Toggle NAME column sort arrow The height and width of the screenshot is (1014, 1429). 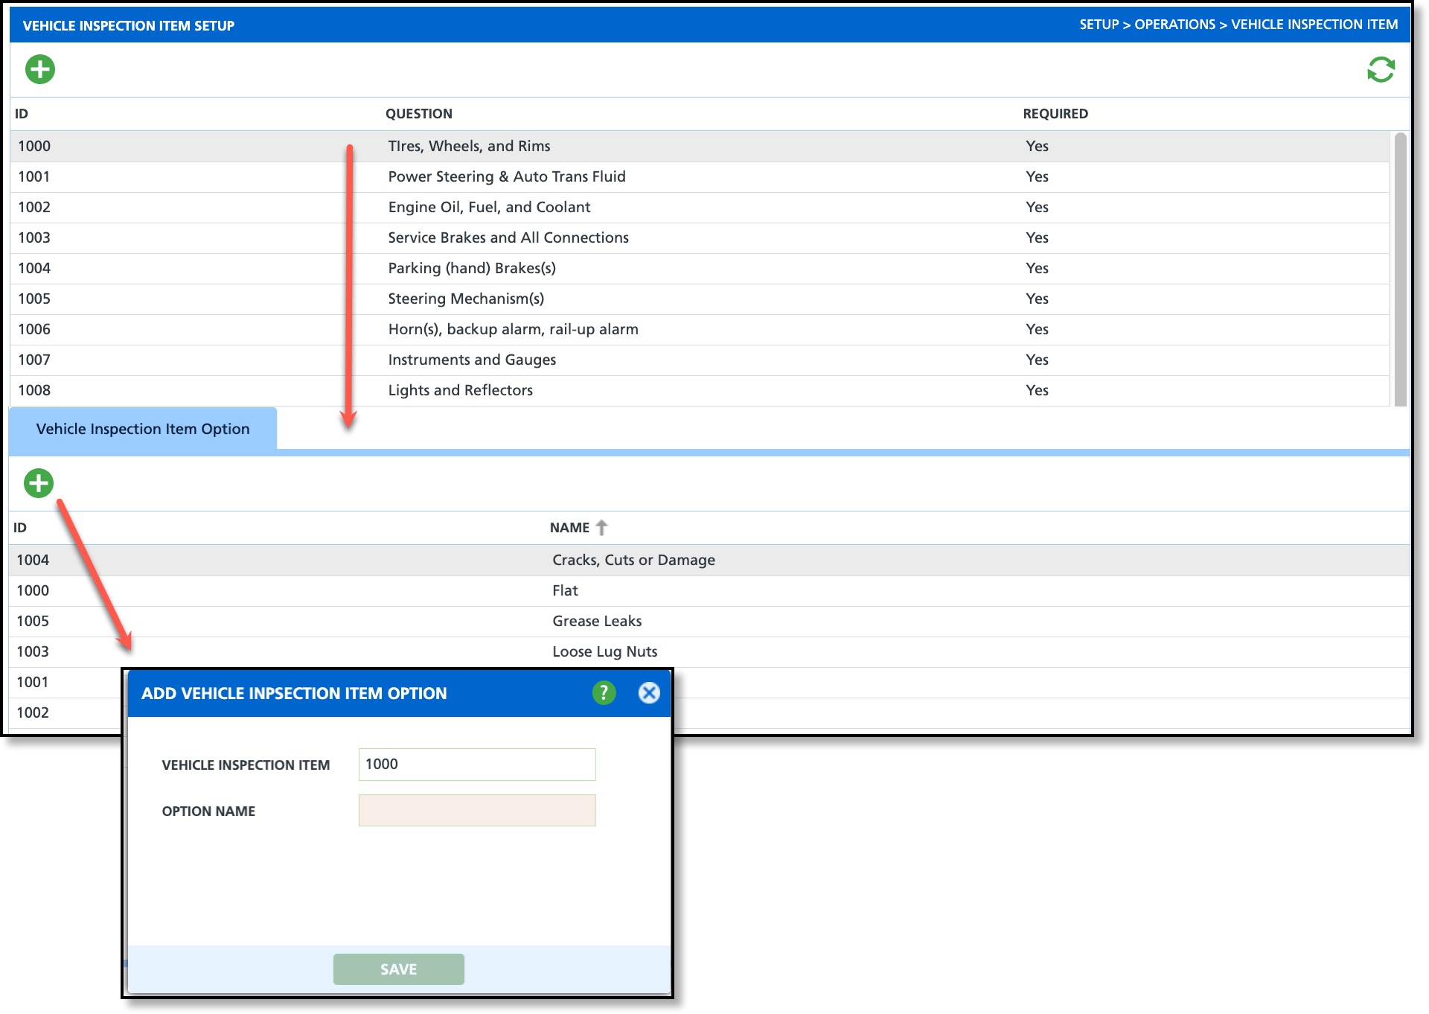[601, 527]
